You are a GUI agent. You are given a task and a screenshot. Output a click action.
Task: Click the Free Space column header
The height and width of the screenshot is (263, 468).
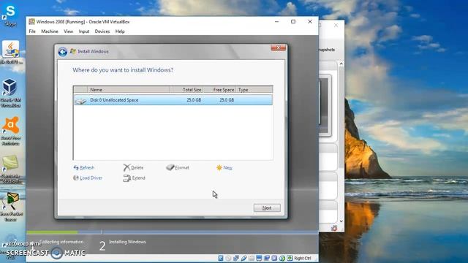coord(219,89)
